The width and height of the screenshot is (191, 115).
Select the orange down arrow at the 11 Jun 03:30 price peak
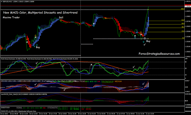(x=106, y=18)
